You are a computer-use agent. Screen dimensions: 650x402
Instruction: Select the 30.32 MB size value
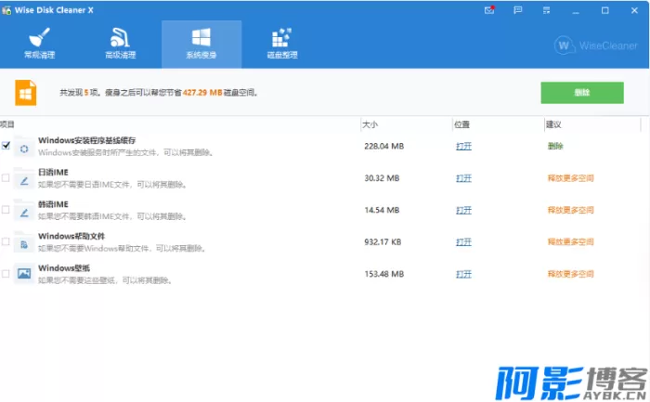pyautogui.click(x=382, y=178)
